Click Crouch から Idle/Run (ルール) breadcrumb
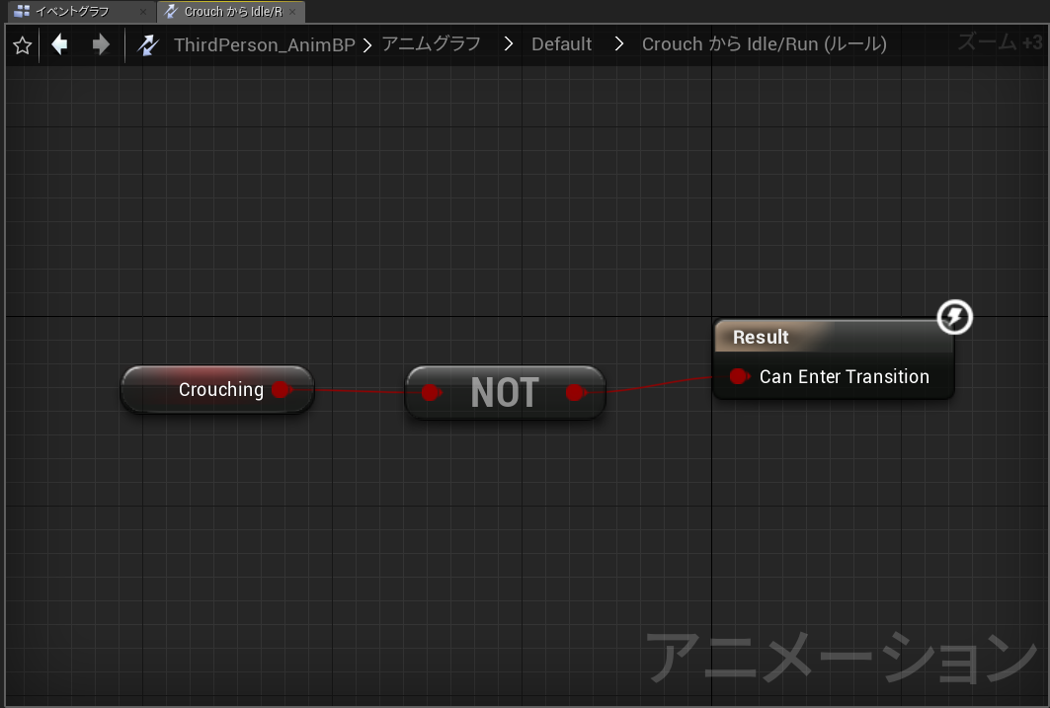The image size is (1050, 708). 765,44
